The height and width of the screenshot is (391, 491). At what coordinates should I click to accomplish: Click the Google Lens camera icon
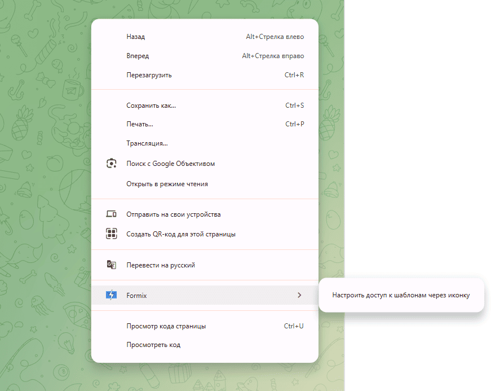point(111,164)
